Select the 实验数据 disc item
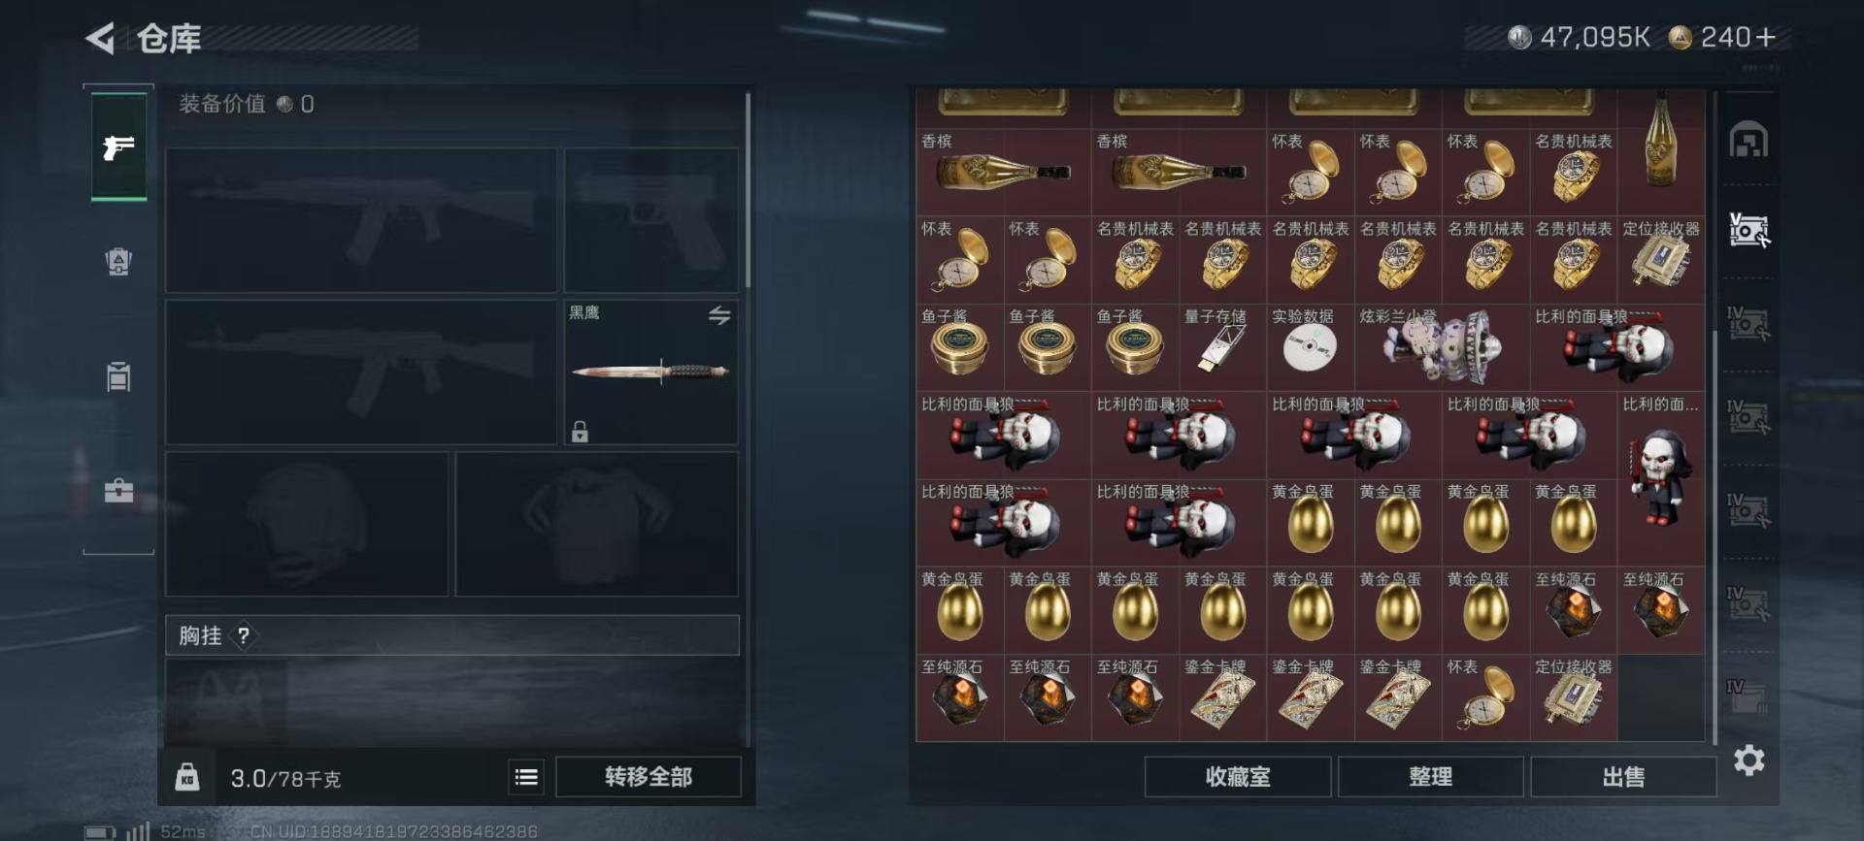 1310,347
